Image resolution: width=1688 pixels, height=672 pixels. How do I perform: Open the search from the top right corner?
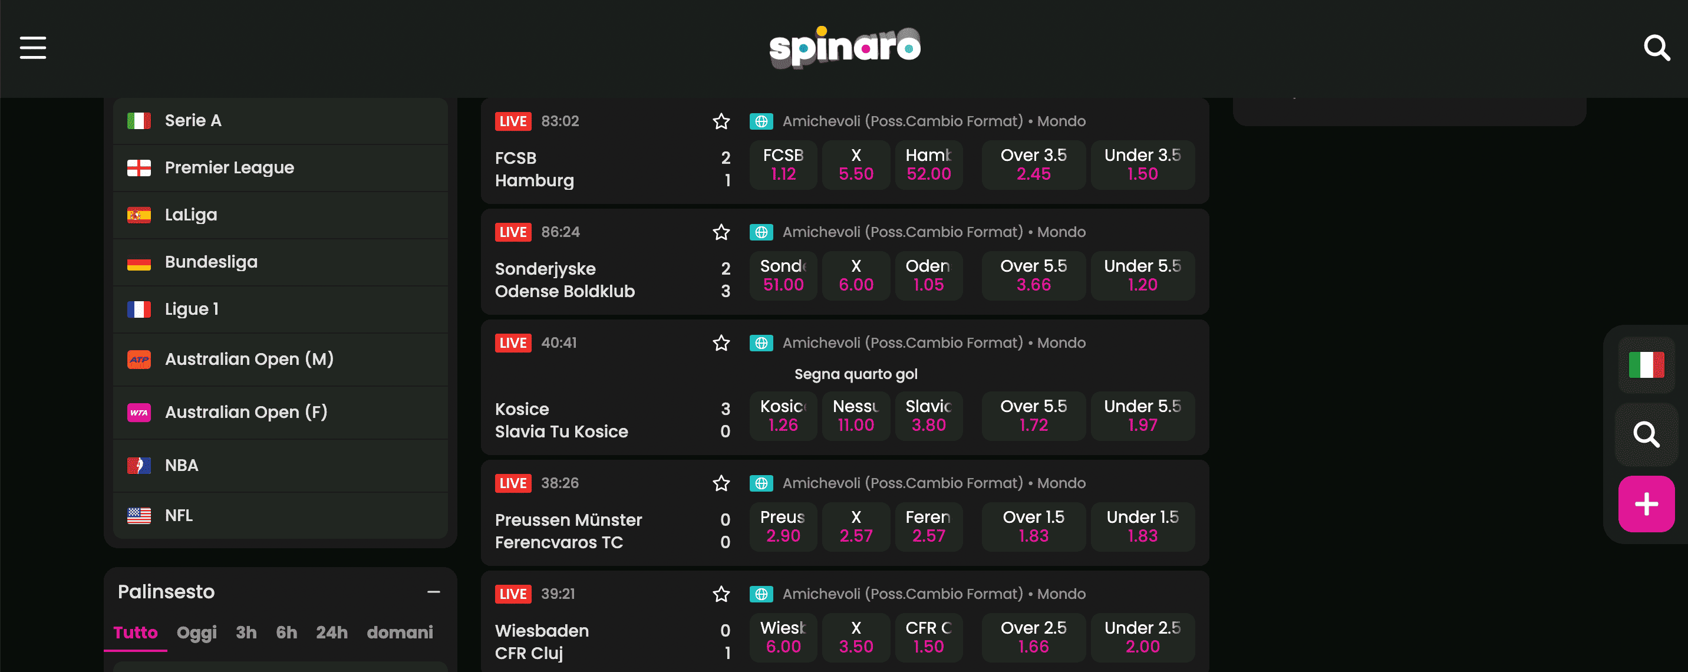pos(1657,48)
